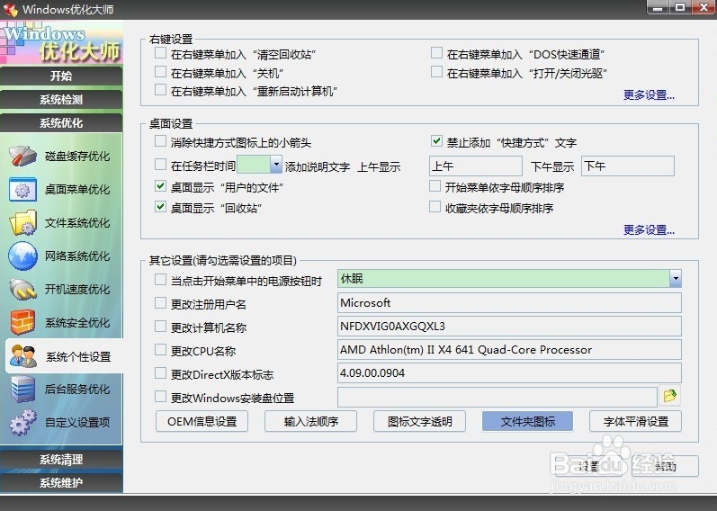Click the 设置 apply button

click(x=588, y=466)
